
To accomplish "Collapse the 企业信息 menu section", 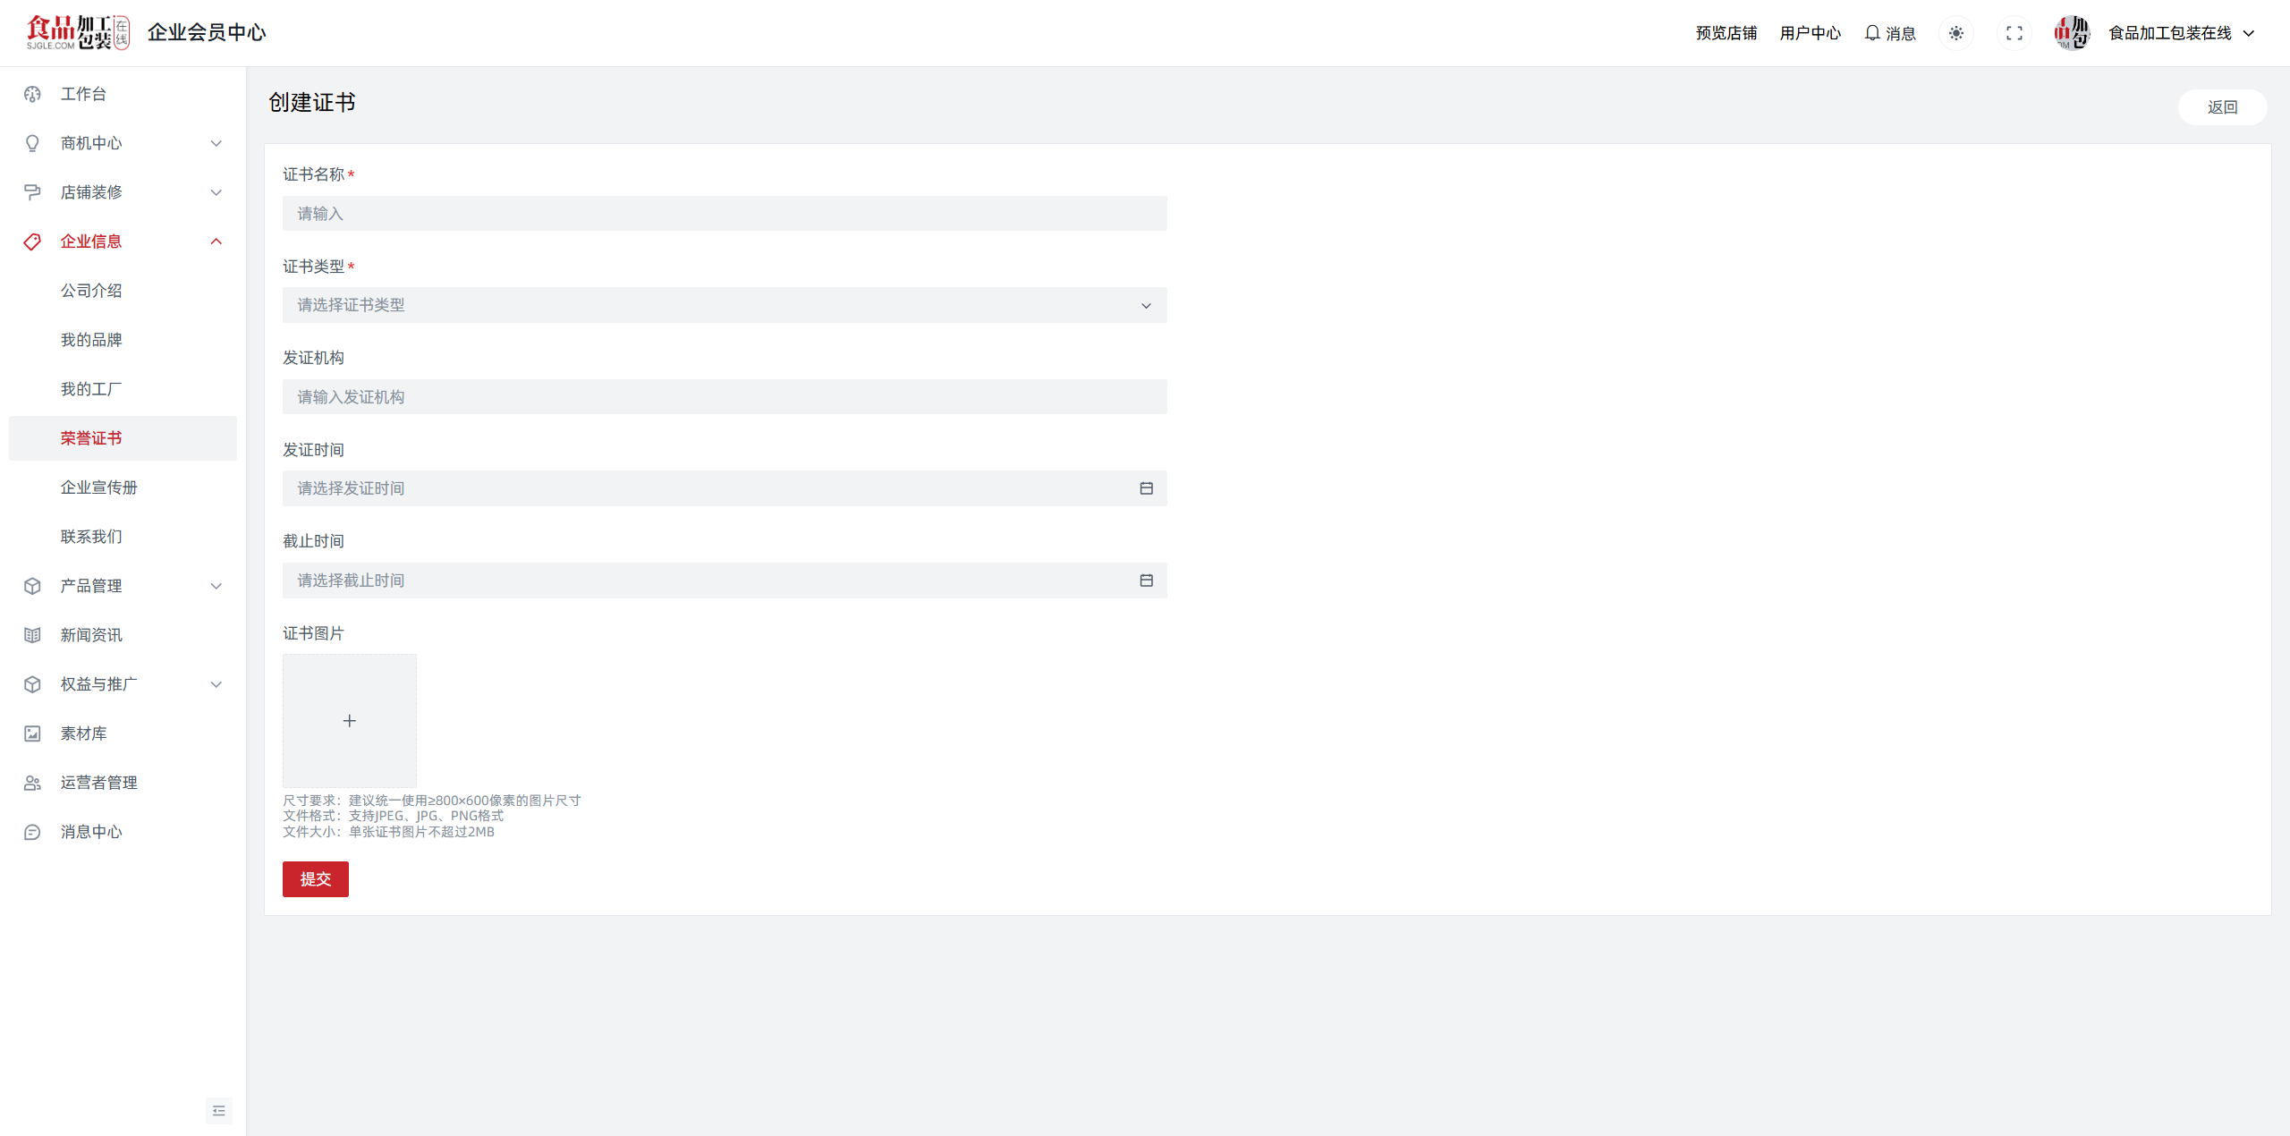I will click(216, 242).
